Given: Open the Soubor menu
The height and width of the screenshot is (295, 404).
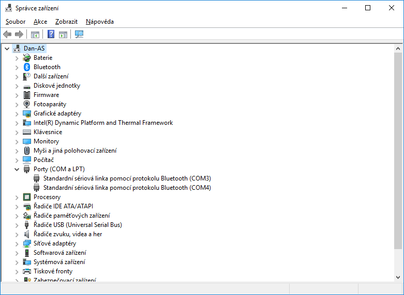Looking at the screenshot, I should click(16, 22).
